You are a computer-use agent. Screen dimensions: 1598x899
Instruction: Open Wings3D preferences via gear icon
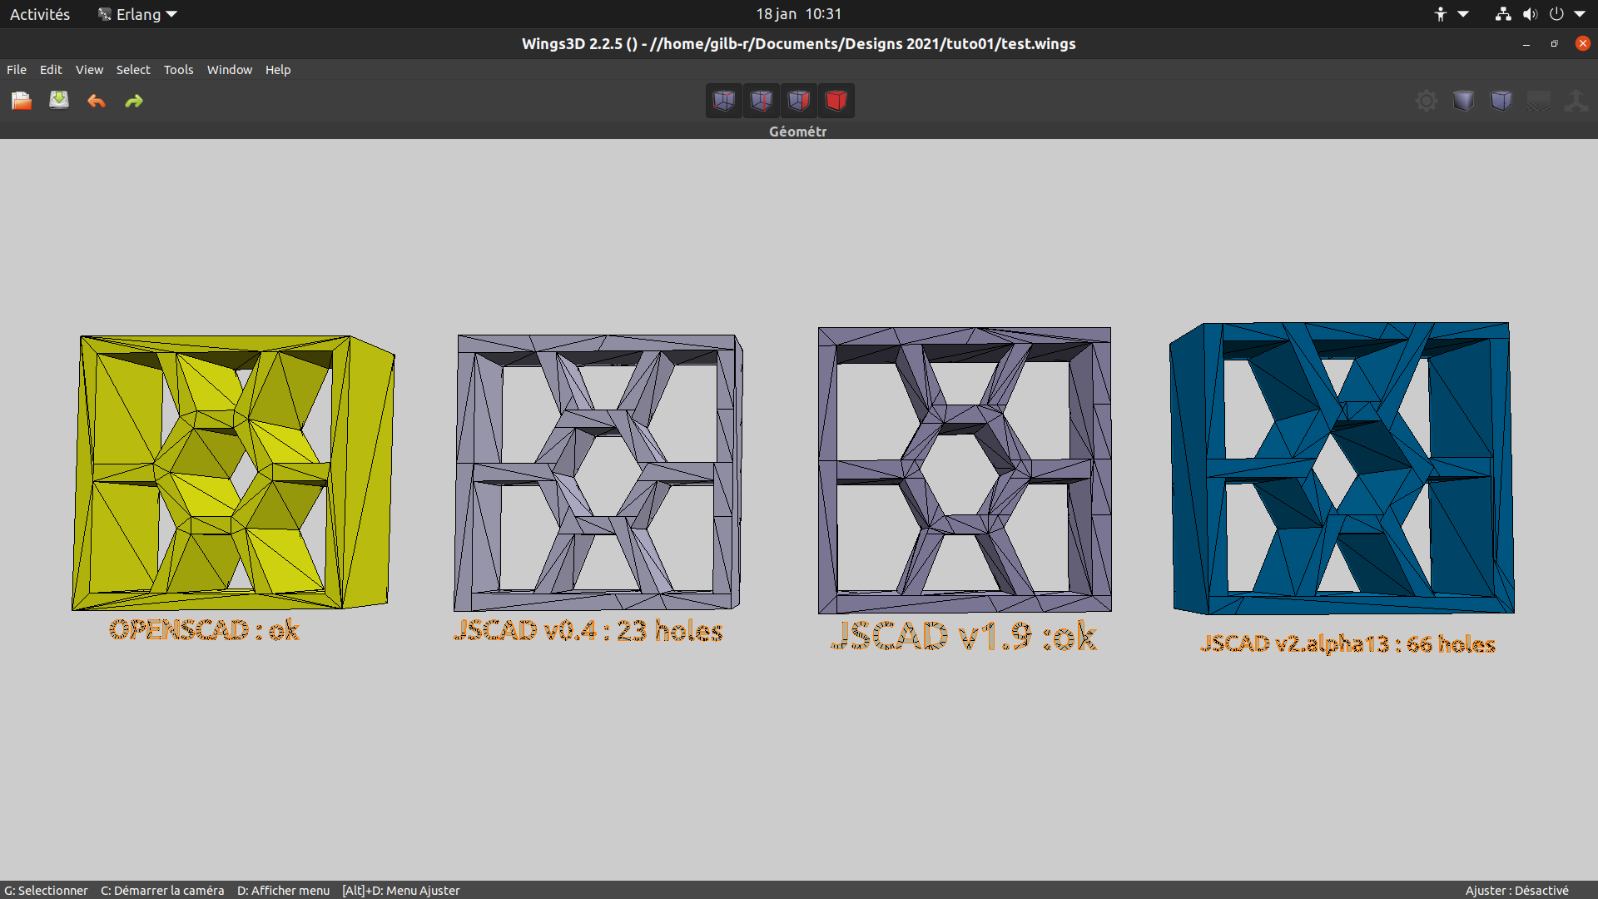[1426, 100]
